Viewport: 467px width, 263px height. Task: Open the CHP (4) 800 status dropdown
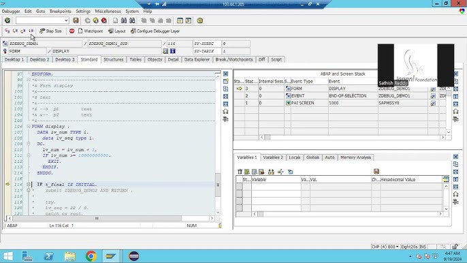tap(397, 247)
